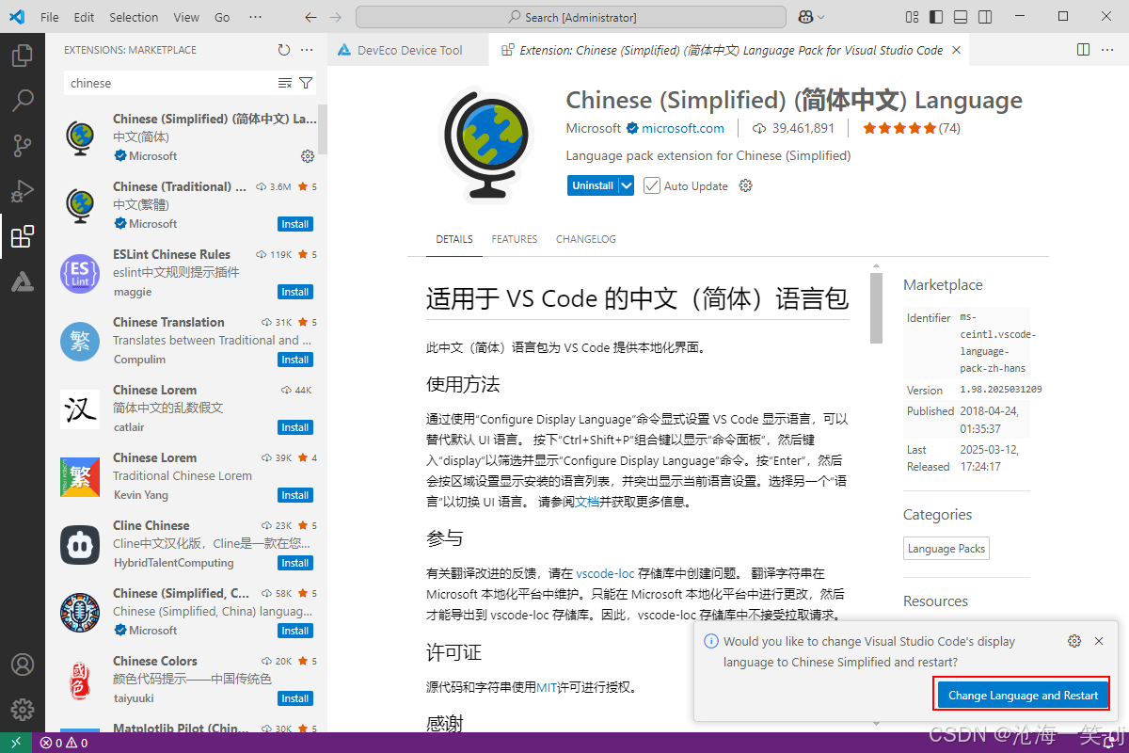Open editor More Actions ellipsis

1107,50
